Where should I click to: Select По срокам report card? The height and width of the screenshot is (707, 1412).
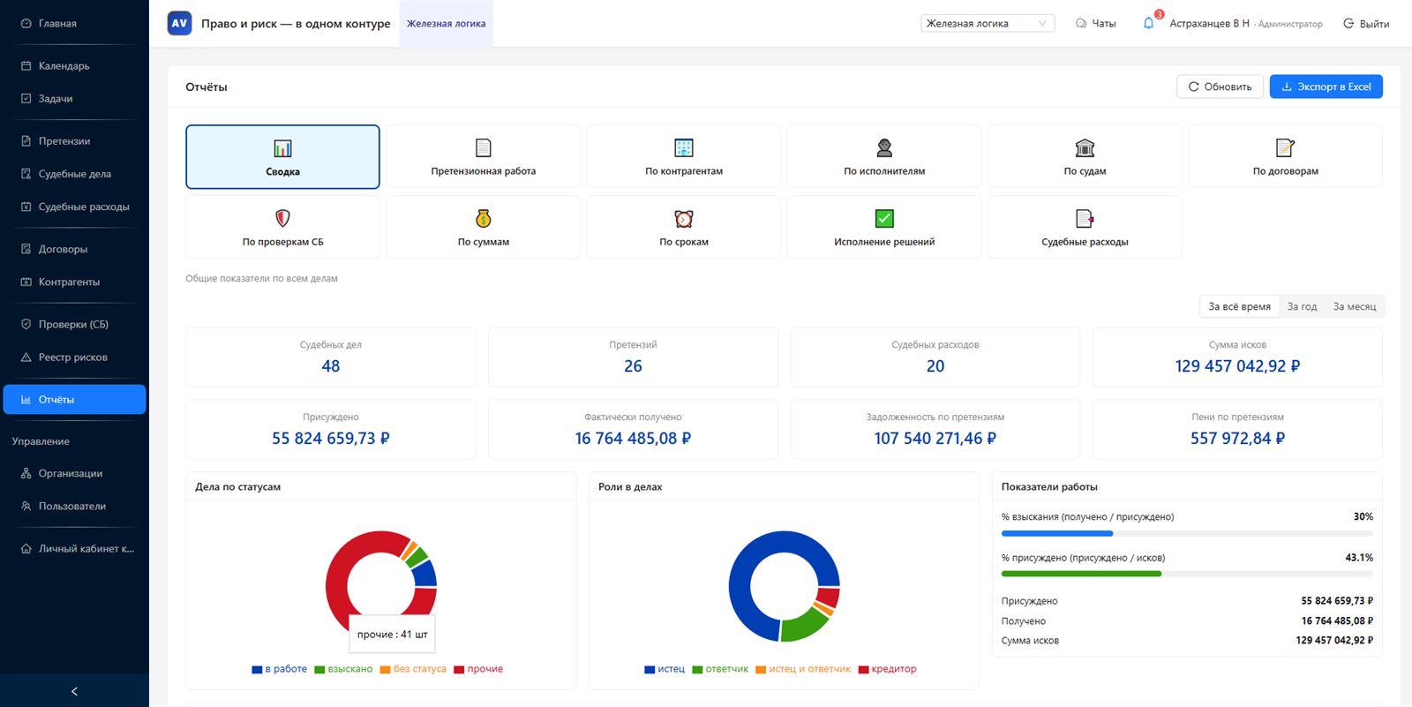click(x=684, y=227)
